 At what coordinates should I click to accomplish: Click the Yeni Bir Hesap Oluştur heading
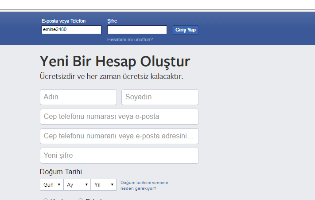(115, 62)
